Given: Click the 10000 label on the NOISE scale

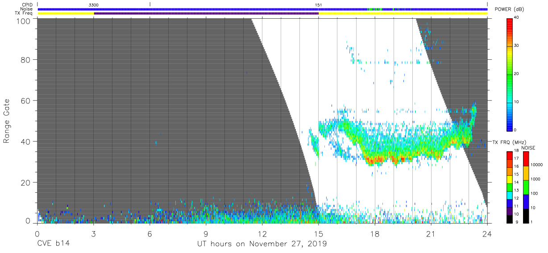Looking at the screenshot, I should click(x=537, y=164).
